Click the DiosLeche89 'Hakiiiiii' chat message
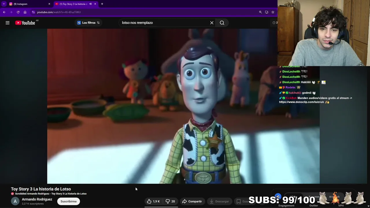 click(302, 82)
